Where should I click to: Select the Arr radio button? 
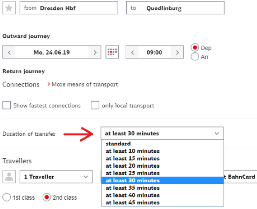(195, 57)
